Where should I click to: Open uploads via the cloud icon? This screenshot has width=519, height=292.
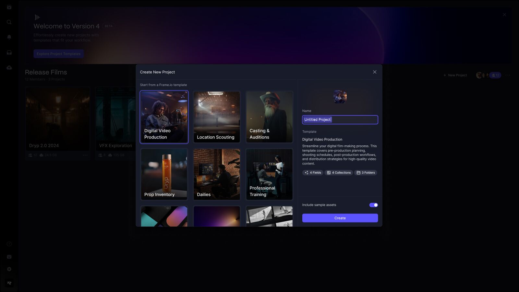tap(9, 67)
